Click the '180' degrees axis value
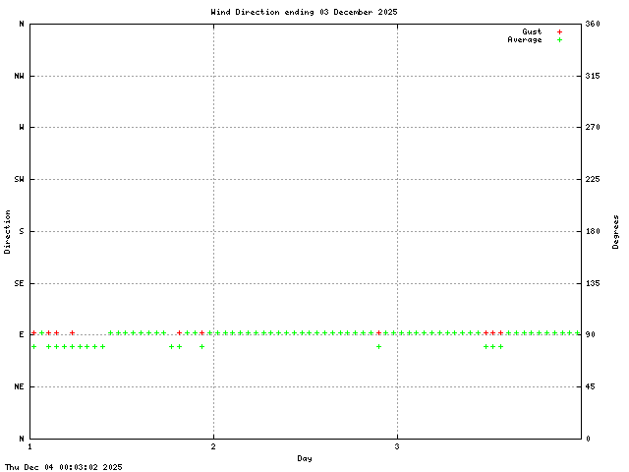 click(x=593, y=231)
